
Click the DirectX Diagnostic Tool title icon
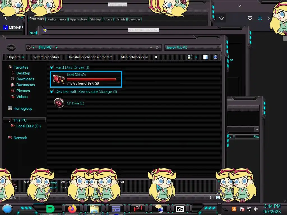(45, 30)
